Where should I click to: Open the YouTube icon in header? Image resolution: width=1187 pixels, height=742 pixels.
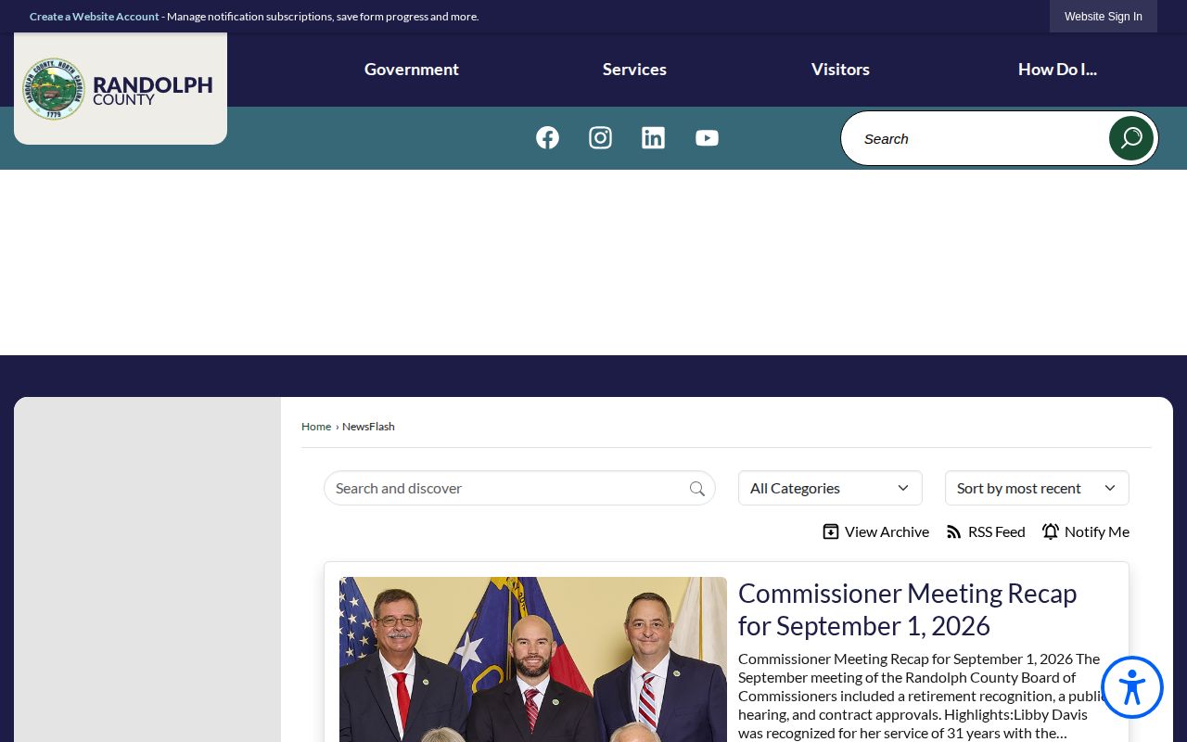click(707, 138)
